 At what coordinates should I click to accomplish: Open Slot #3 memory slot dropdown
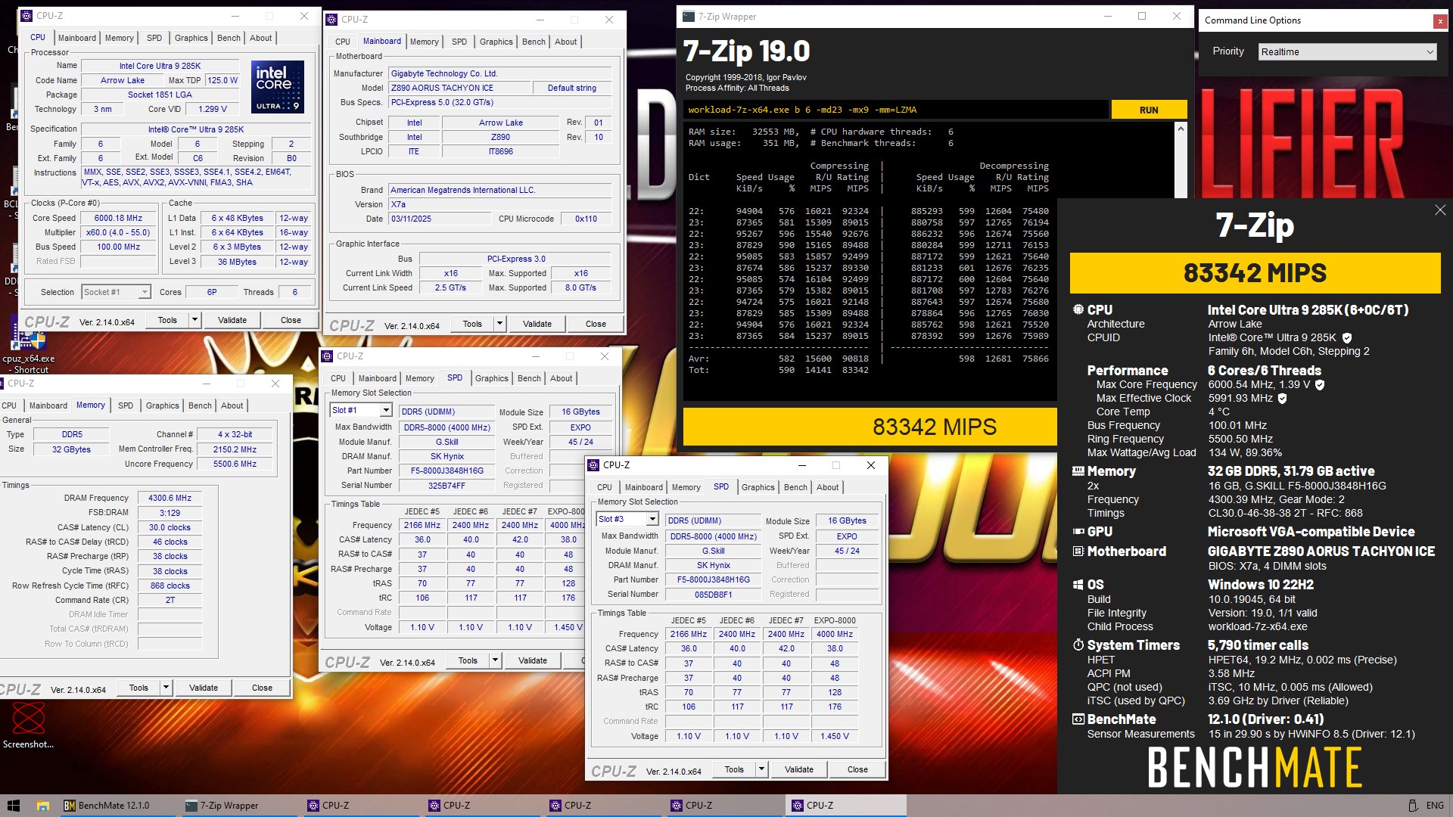pos(627,520)
